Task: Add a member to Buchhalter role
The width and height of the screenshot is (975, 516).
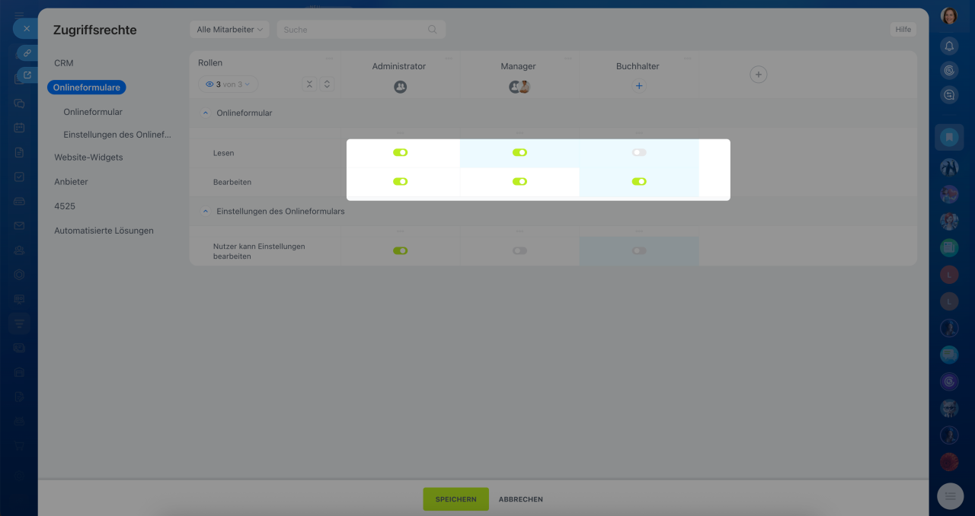Action: click(x=639, y=86)
